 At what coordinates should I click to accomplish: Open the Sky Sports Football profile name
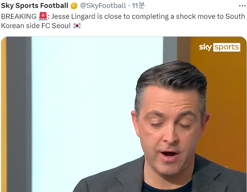pyautogui.click(x=34, y=5)
